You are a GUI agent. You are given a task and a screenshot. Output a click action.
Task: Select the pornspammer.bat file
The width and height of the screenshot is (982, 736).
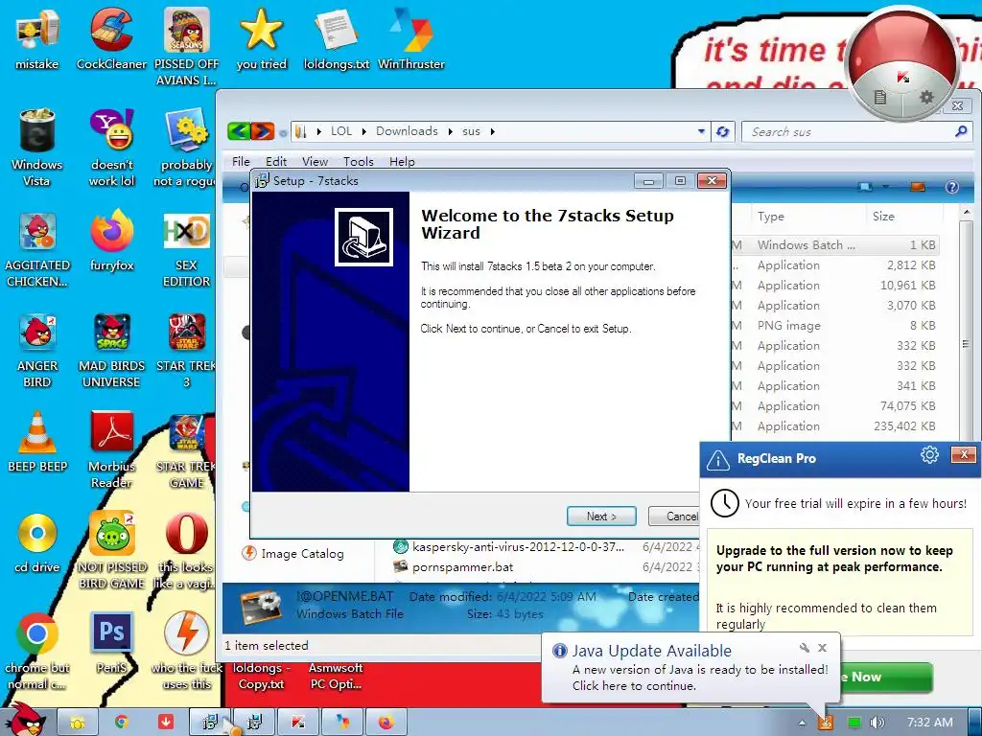click(462, 567)
